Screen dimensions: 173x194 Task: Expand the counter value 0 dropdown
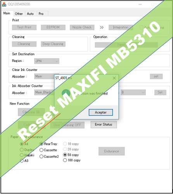(x=133, y=92)
